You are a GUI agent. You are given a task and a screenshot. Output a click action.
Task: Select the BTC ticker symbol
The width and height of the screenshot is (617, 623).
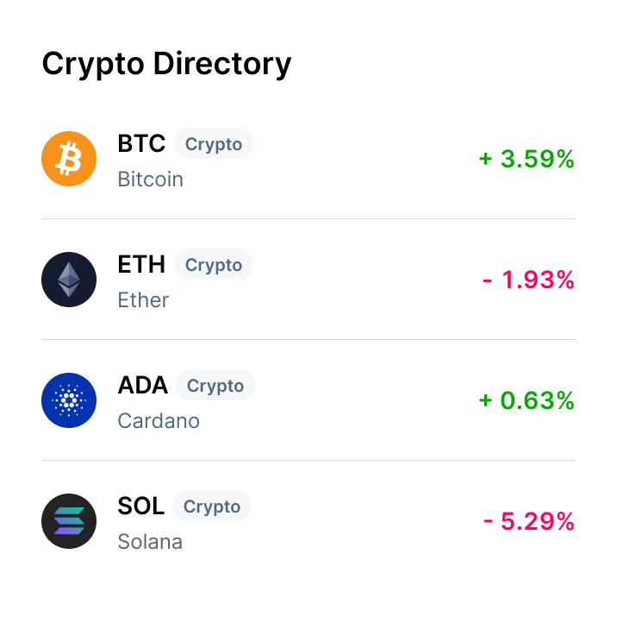(x=141, y=143)
